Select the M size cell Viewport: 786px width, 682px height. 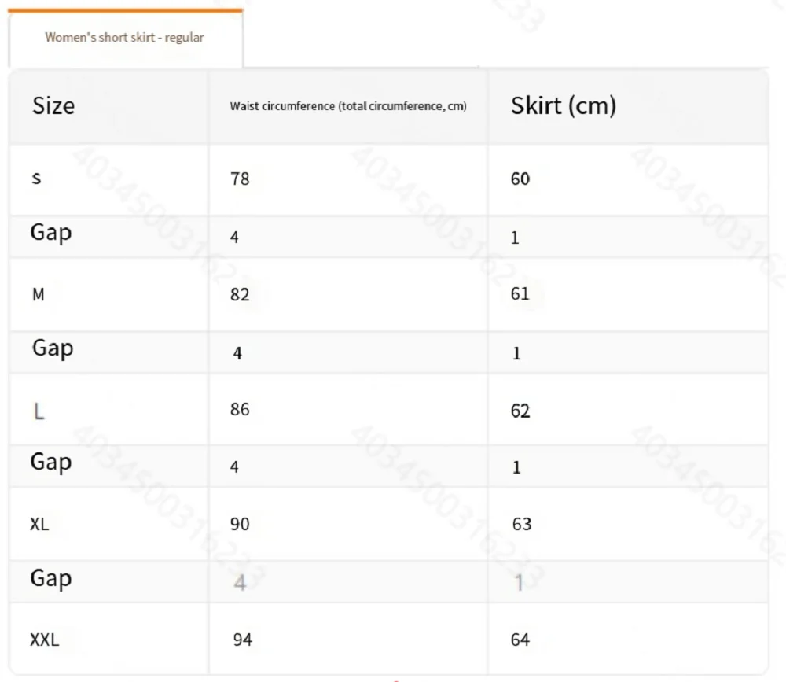tap(38, 295)
